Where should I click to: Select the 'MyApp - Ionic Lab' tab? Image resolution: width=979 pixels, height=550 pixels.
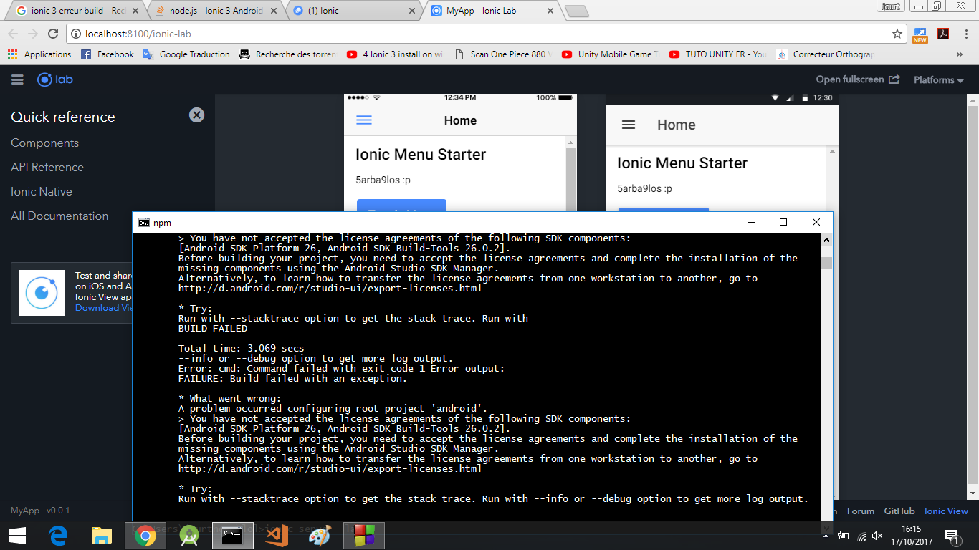click(x=492, y=11)
